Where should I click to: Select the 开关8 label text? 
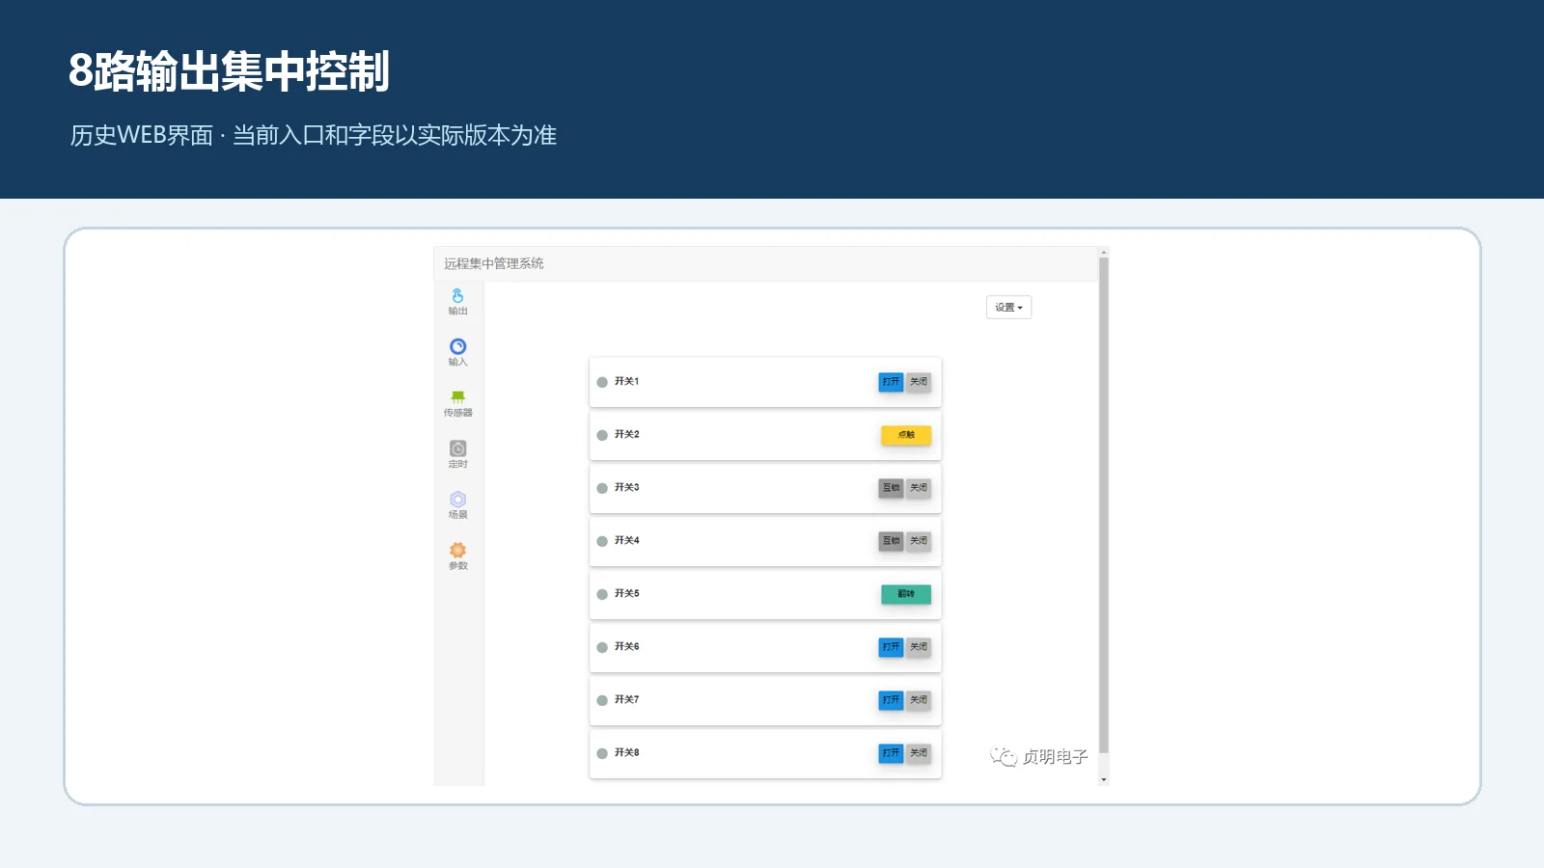tap(626, 753)
